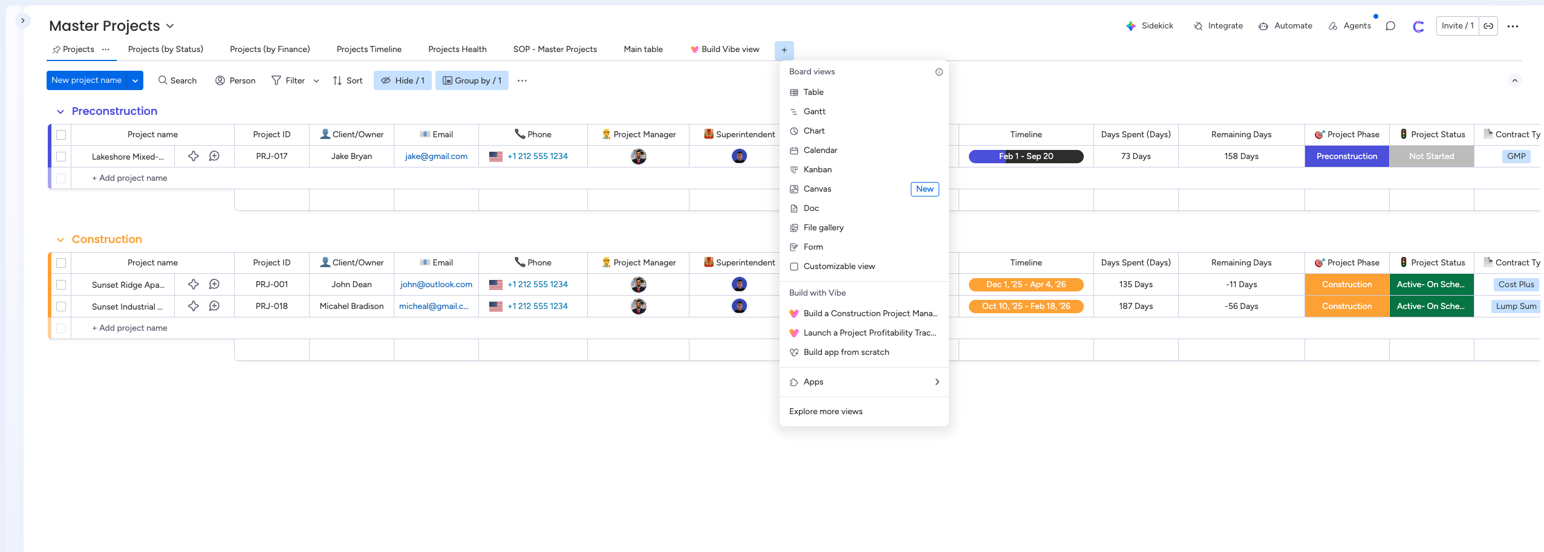Viewport: 1544px width, 552px height.
Task: Copy board link via chain icon
Action: pyautogui.click(x=1488, y=26)
